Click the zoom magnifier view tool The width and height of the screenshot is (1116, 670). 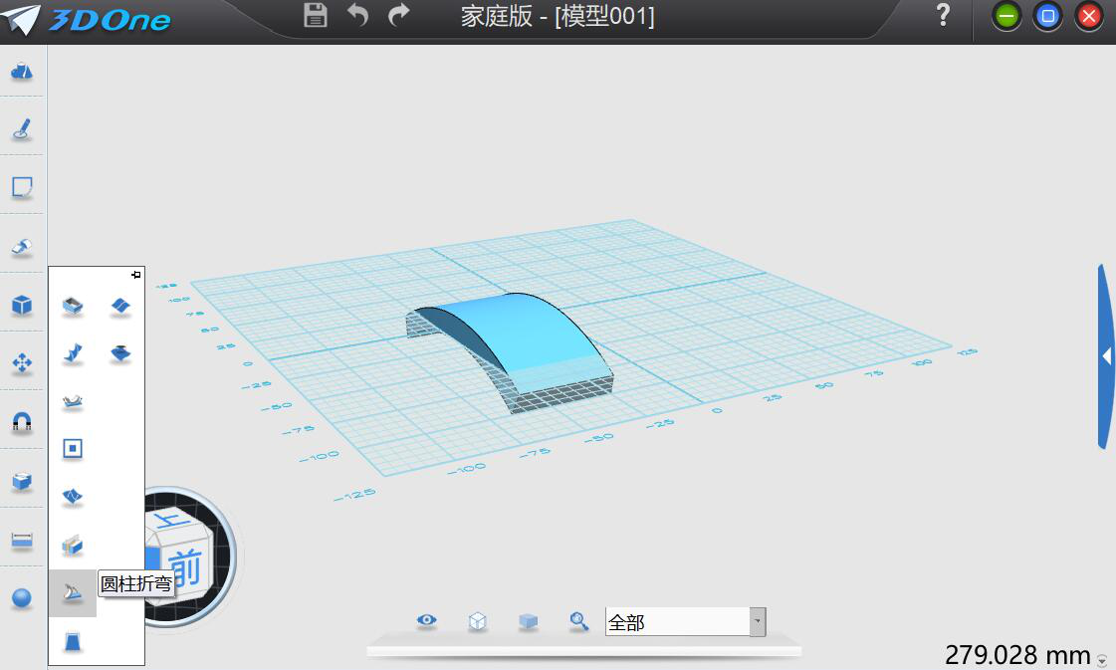click(578, 621)
